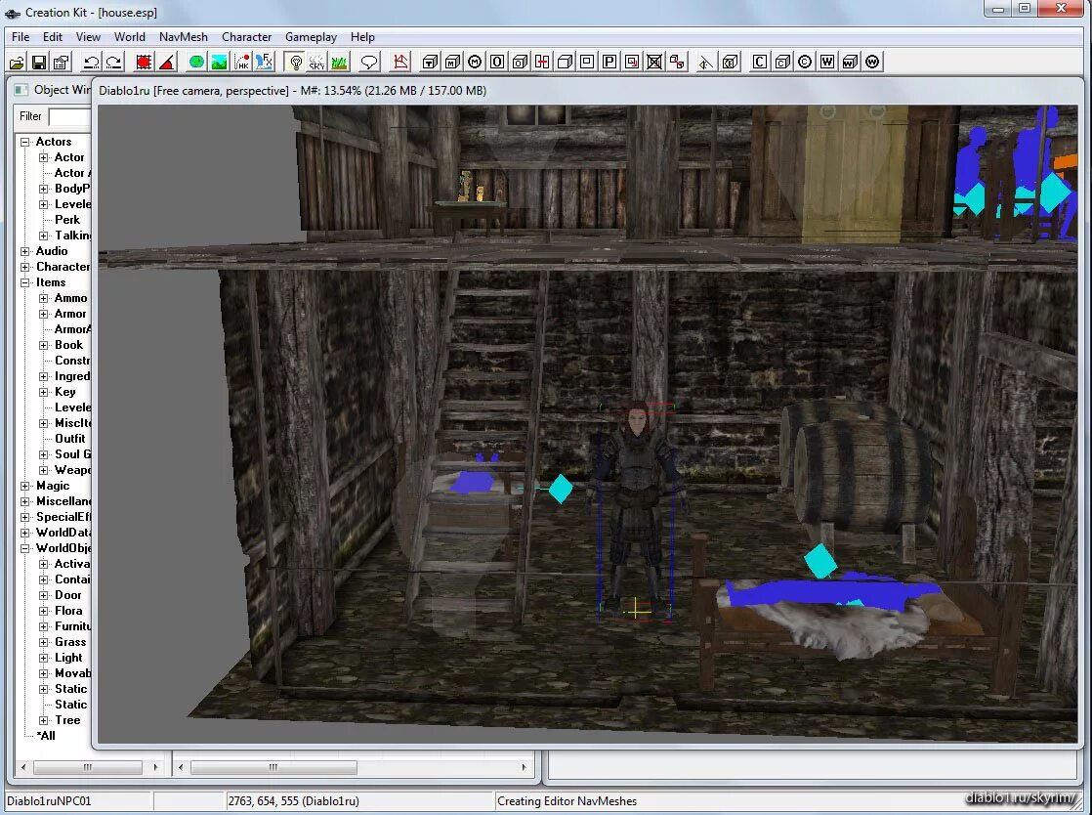Toggle snap to grid red grid icon

(x=145, y=62)
